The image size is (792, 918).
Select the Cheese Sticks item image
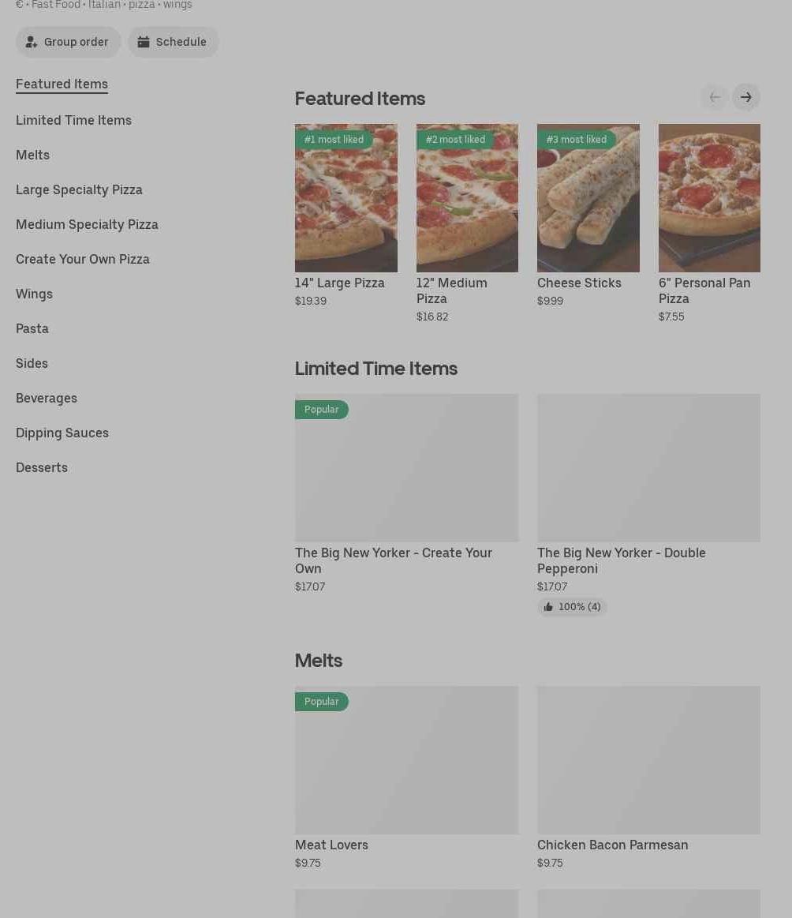pos(588,198)
